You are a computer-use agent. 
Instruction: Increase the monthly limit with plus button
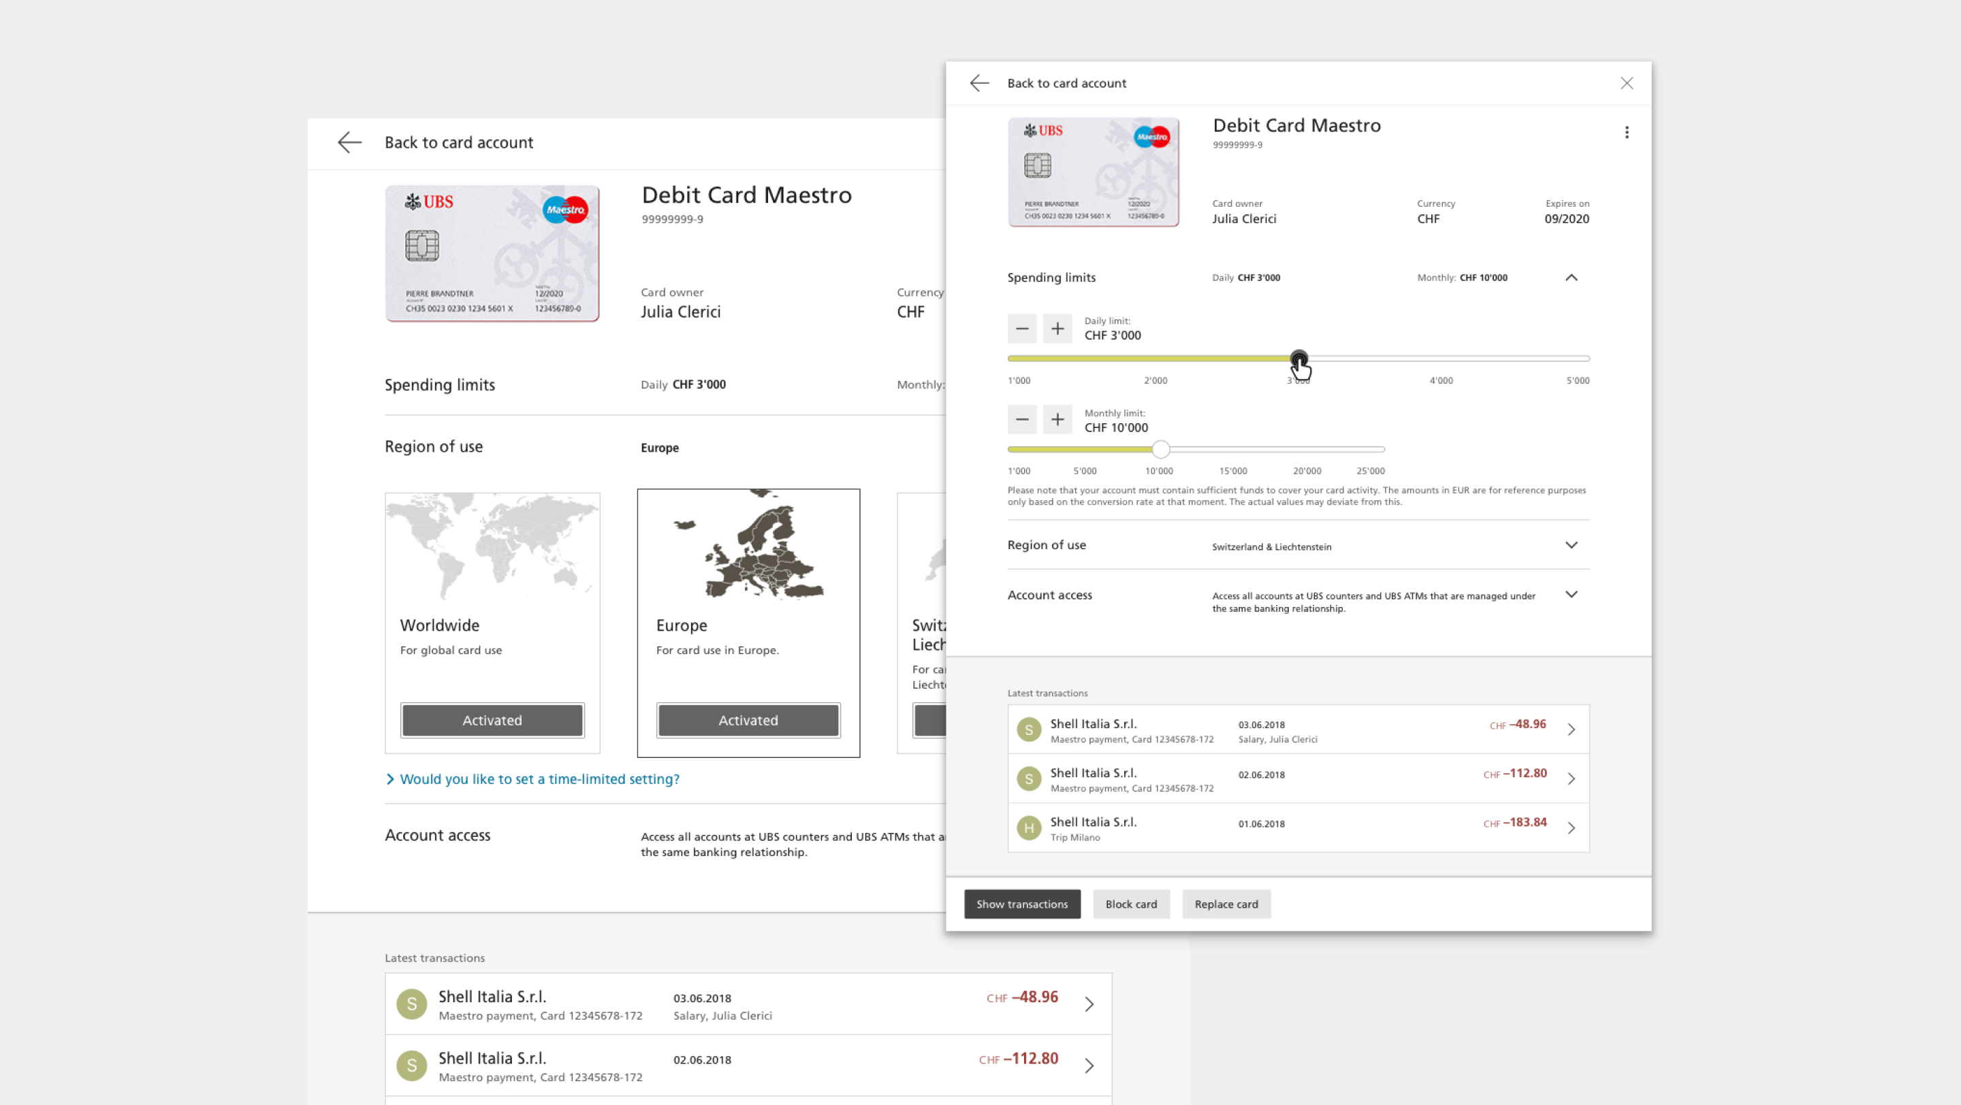pyautogui.click(x=1057, y=419)
